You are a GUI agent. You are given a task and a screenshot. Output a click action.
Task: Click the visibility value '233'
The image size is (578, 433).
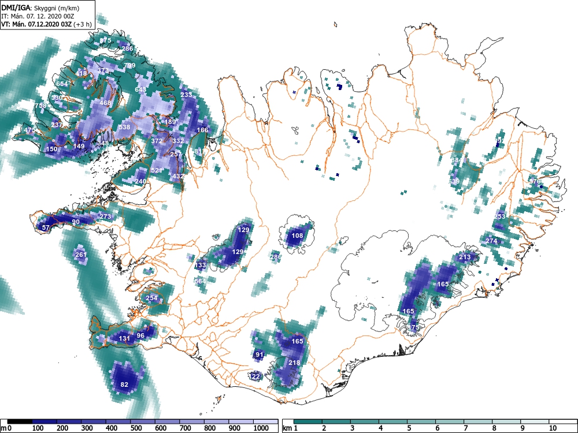pos(186,95)
